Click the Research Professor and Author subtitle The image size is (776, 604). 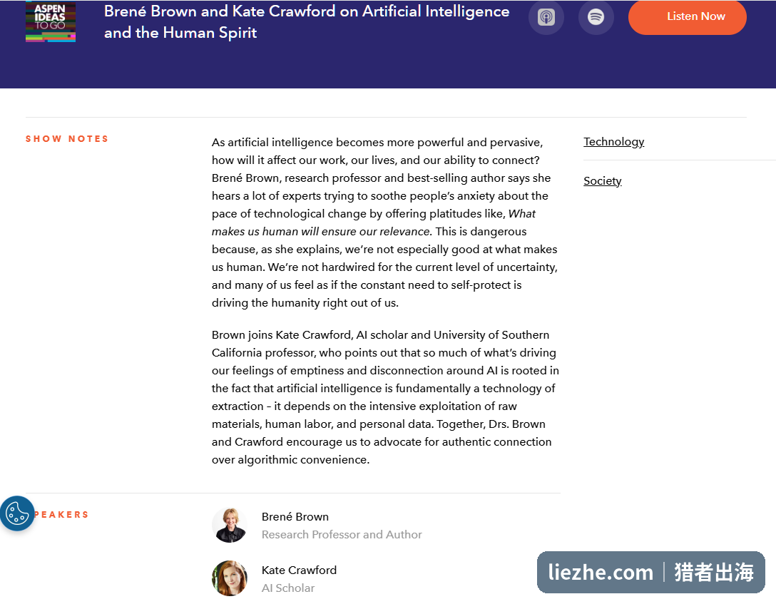pos(342,535)
